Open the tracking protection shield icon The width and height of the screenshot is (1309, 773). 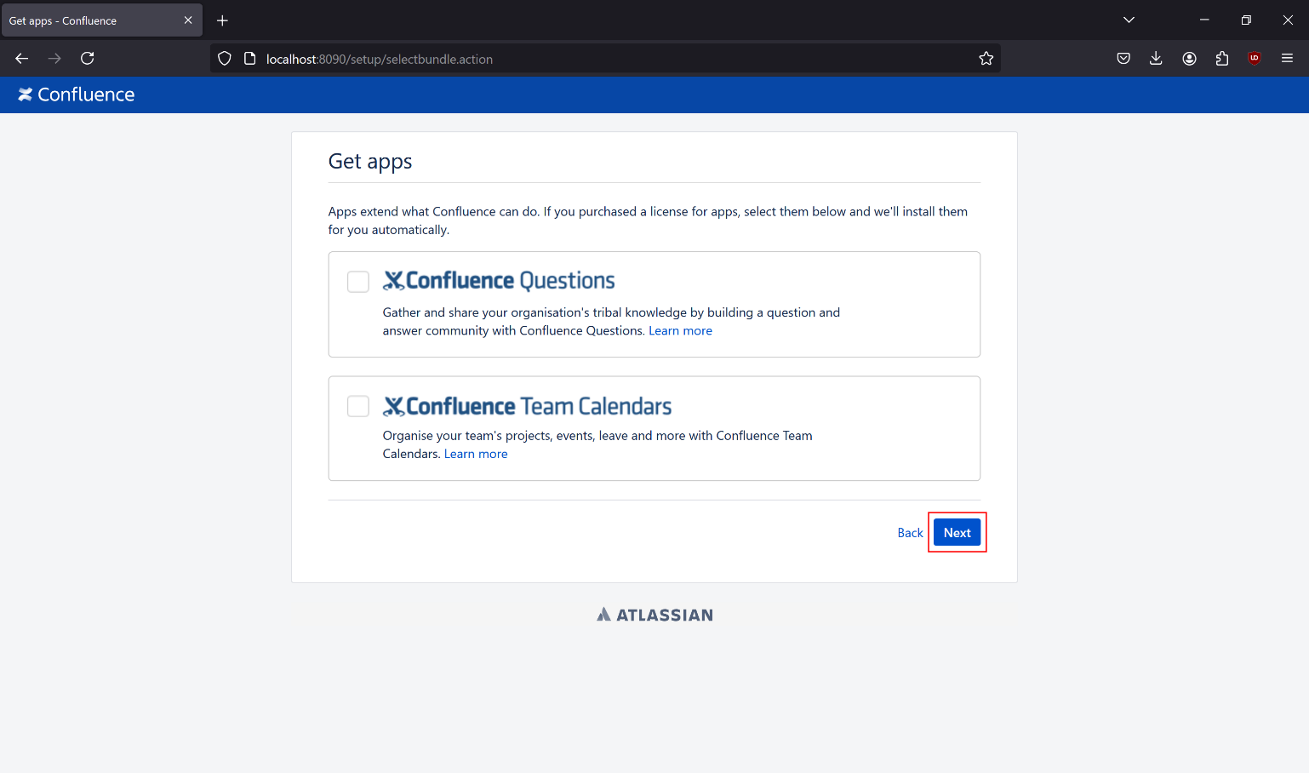pos(225,59)
